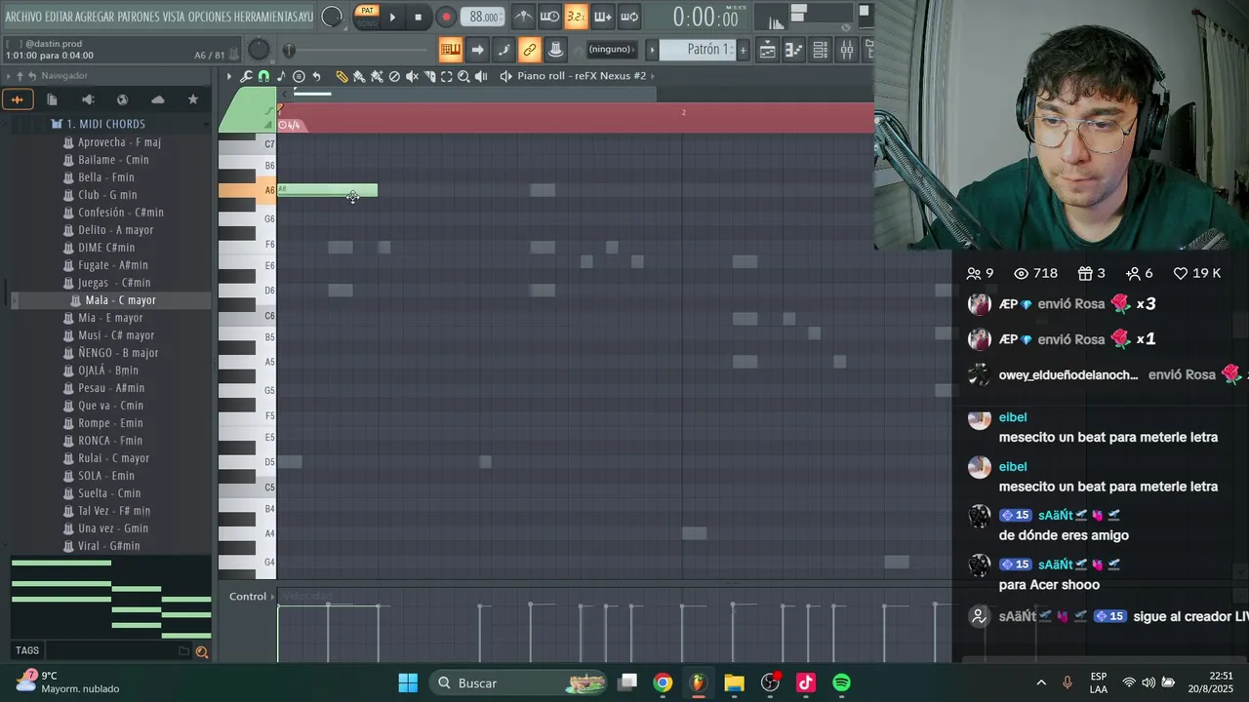This screenshot has height=702, width=1249.
Task: Open the Playlist view icon
Action: [768, 50]
